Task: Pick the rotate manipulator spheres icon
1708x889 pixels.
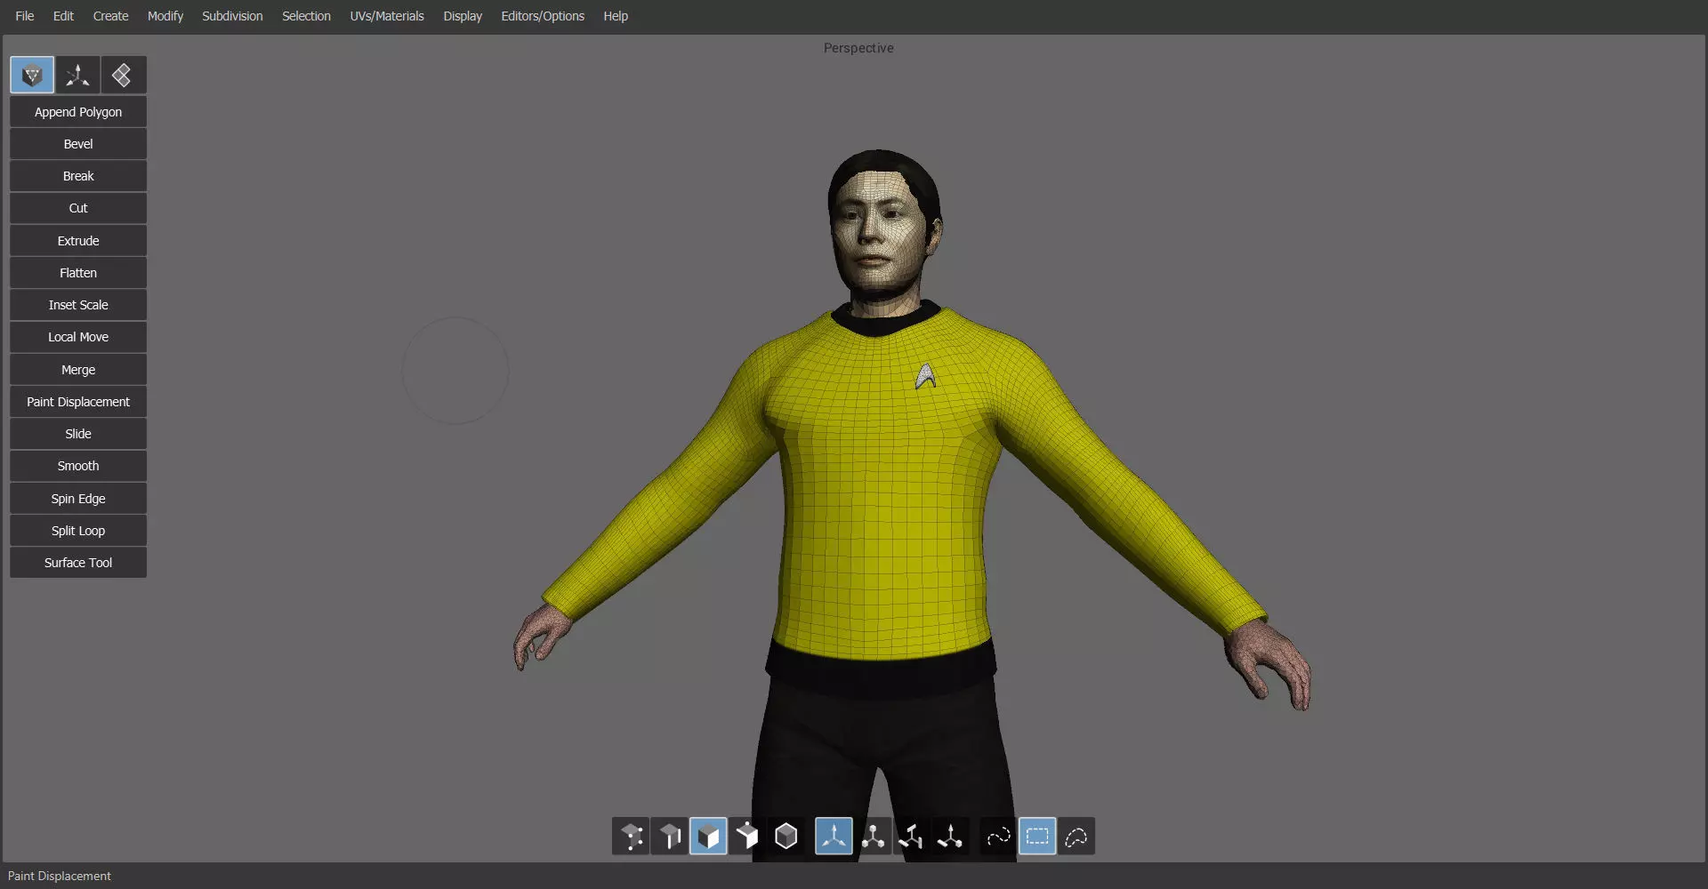Action: pos(873,837)
